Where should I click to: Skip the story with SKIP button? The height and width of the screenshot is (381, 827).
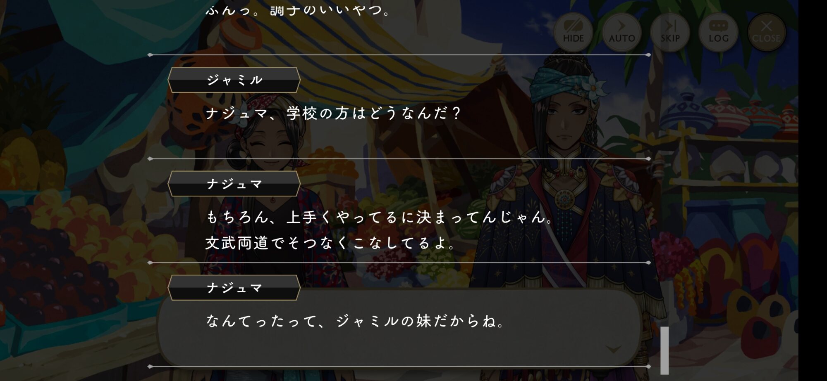click(x=670, y=32)
